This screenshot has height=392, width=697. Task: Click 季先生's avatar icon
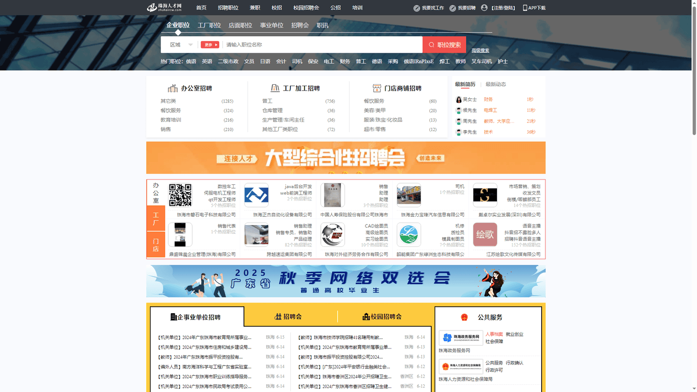click(x=459, y=132)
